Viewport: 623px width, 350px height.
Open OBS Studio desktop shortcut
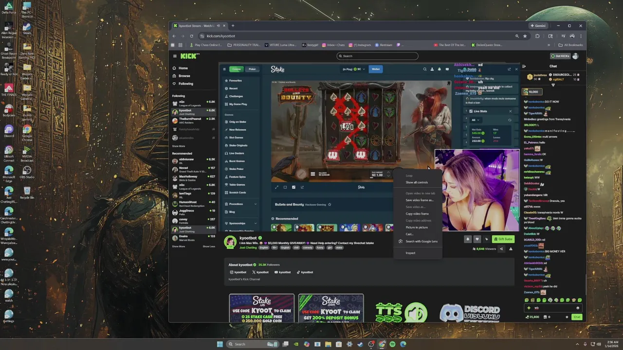coord(27,172)
